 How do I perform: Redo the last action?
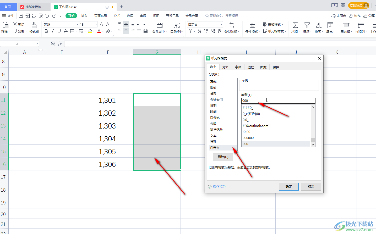[54, 16]
